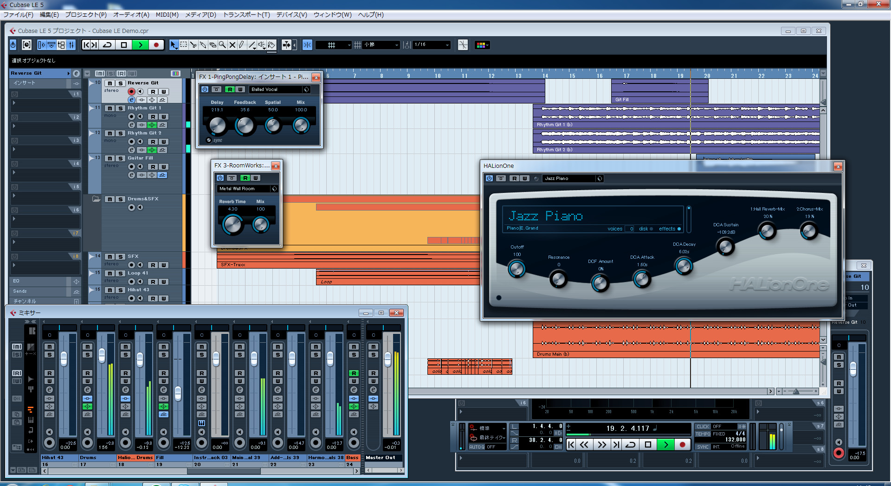Select the Glue tool

pyautogui.click(x=203, y=45)
